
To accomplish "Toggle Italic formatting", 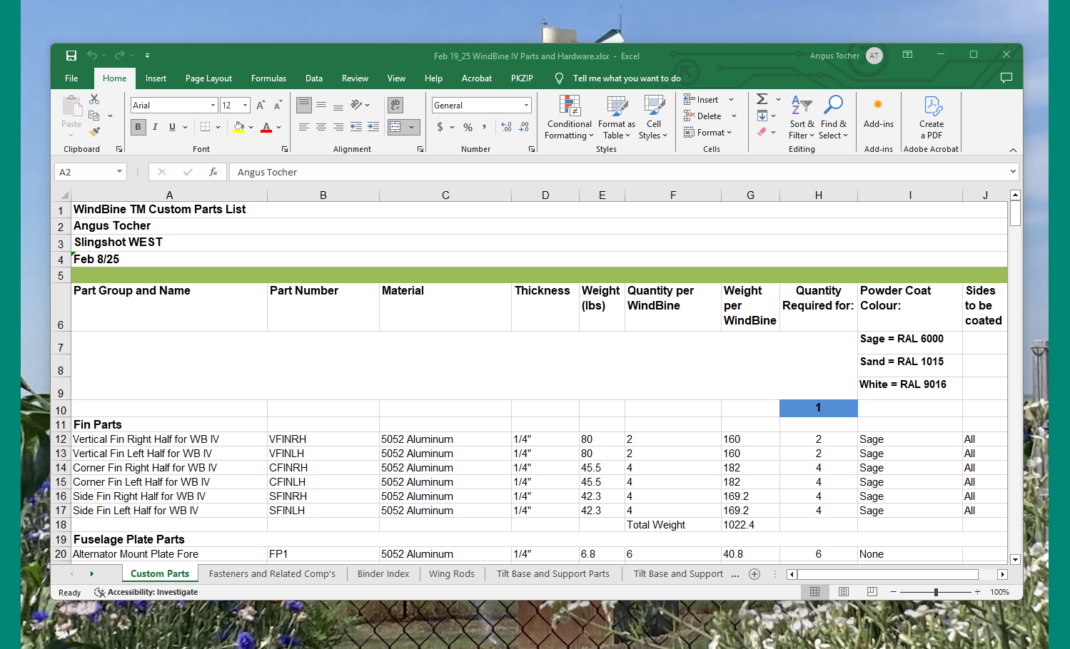I will 155,127.
